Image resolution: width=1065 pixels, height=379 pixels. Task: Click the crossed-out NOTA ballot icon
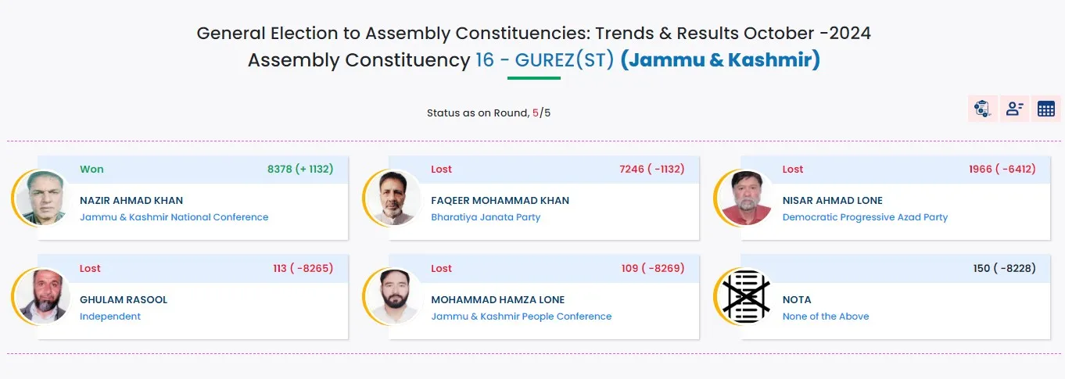(744, 297)
